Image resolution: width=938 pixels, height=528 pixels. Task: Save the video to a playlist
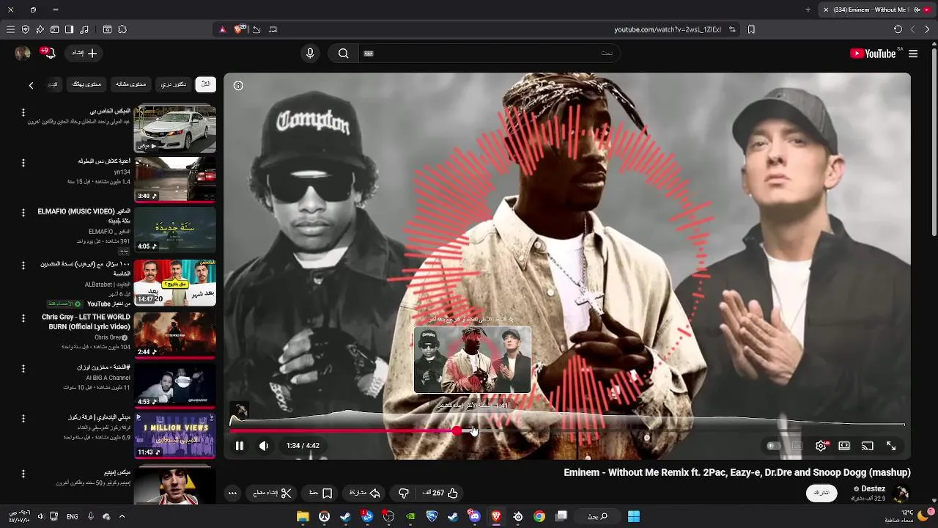pos(320,494)
